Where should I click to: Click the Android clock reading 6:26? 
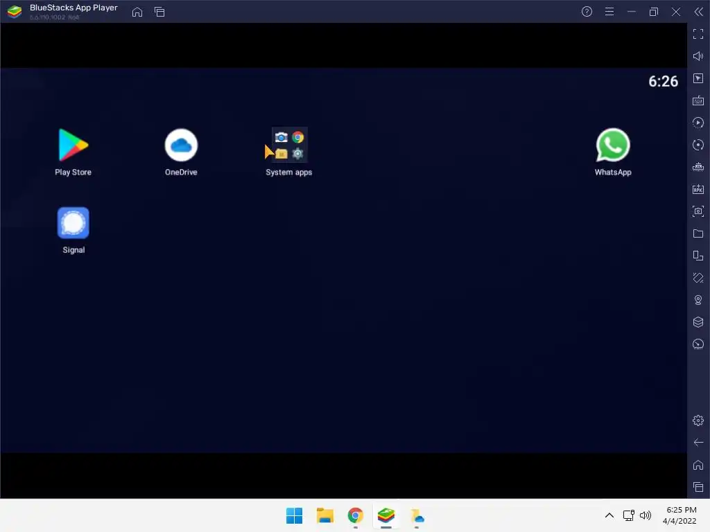point(663,82)
